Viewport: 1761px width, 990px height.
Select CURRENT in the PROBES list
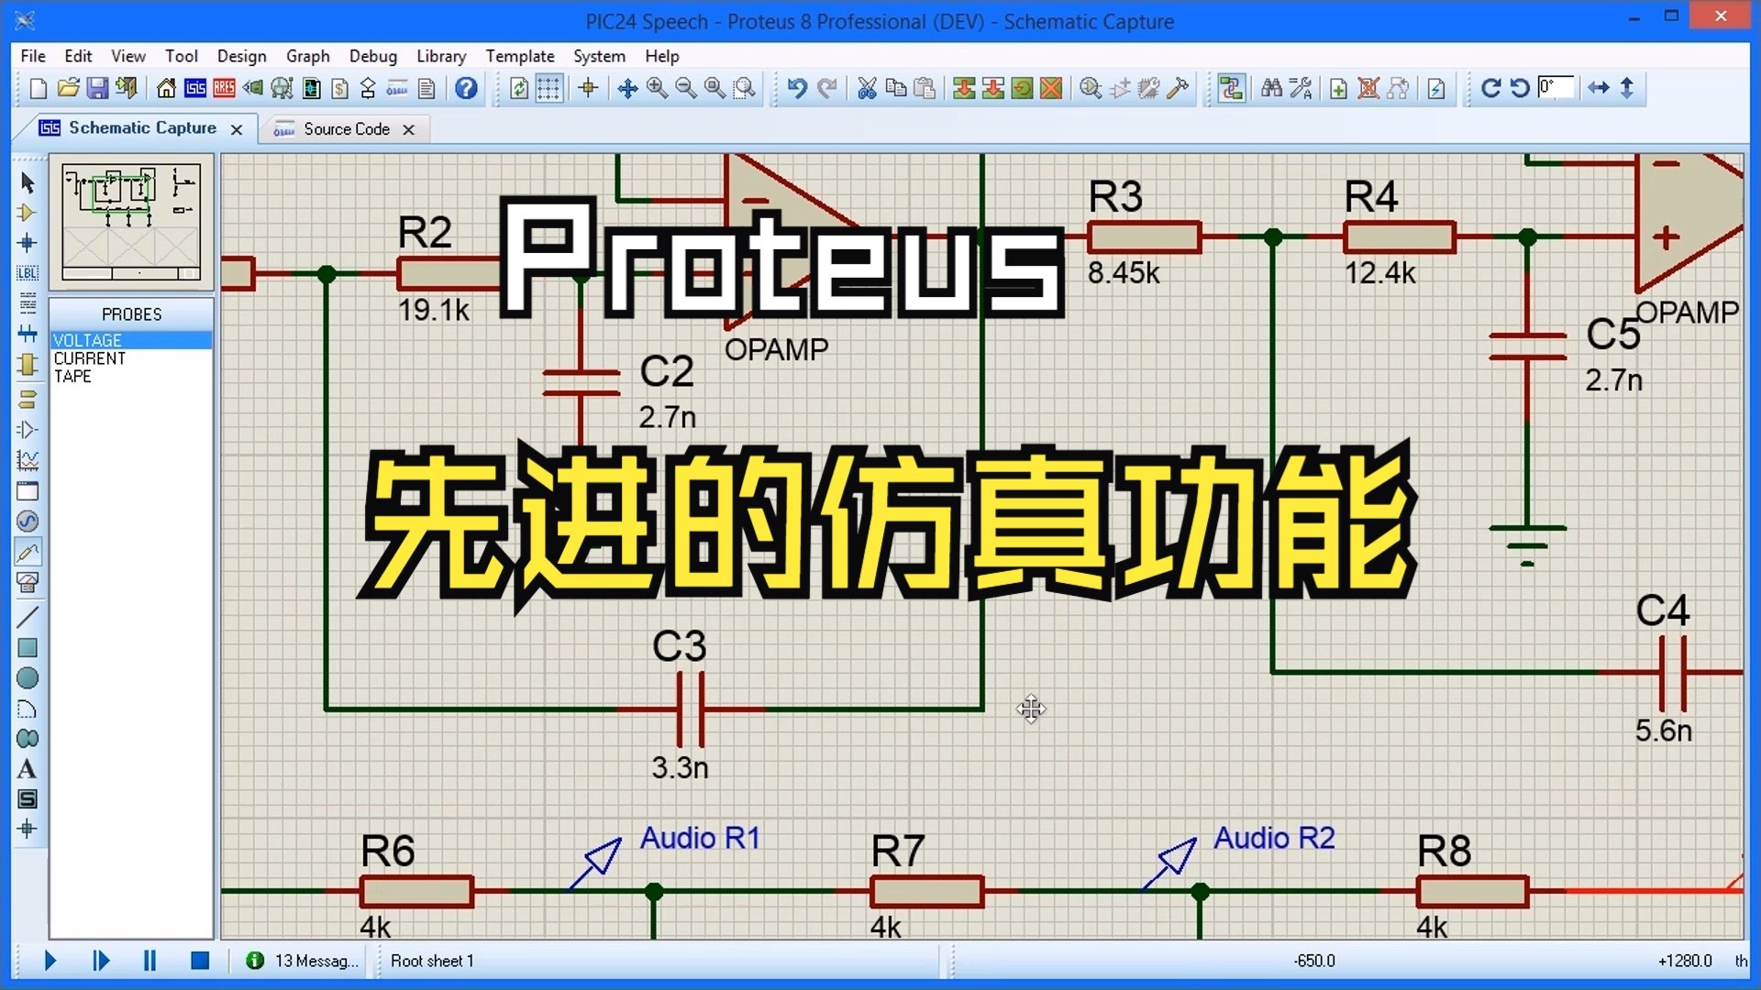[x=89, y=358]
